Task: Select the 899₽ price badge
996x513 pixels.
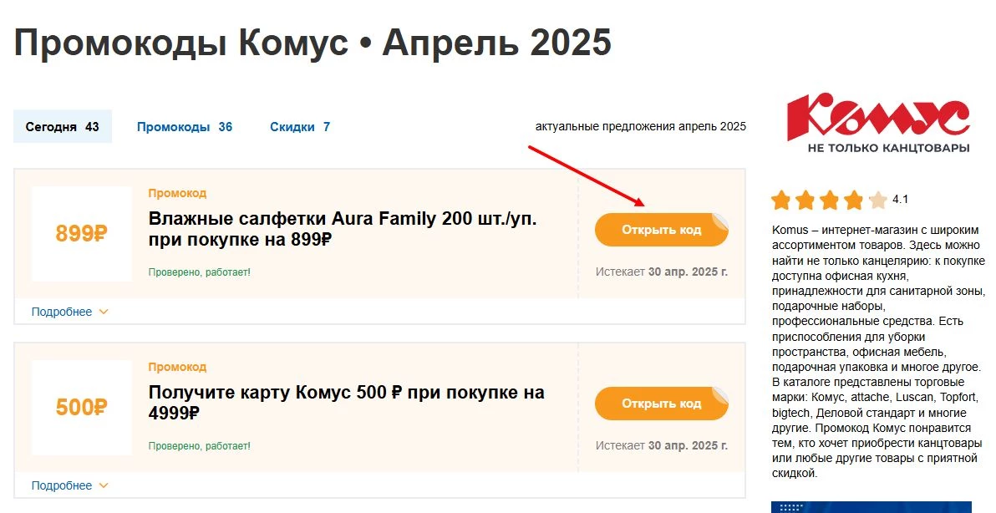Action: (81, 232)
